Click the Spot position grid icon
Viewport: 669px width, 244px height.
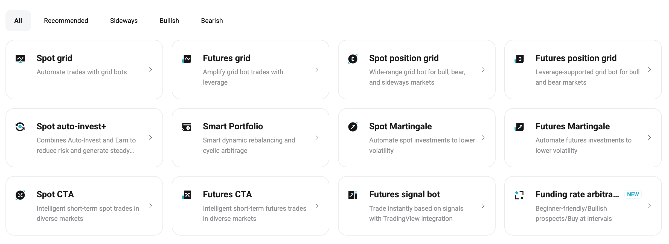pyautogui.click(x=353, y=59)
